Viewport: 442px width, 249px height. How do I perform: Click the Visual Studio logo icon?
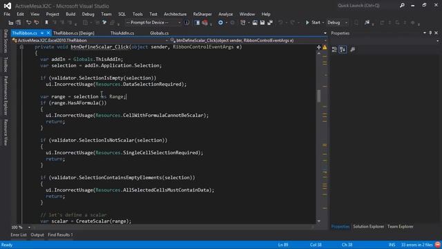8,6
